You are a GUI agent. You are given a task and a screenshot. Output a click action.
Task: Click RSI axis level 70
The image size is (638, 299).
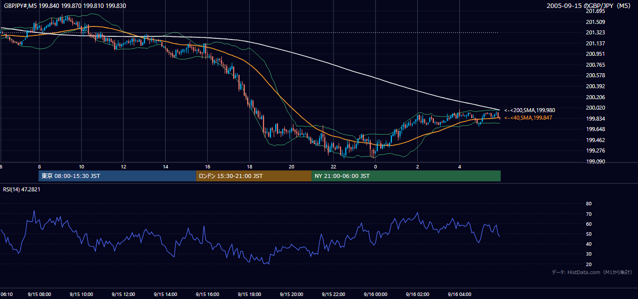pos(589,214)
